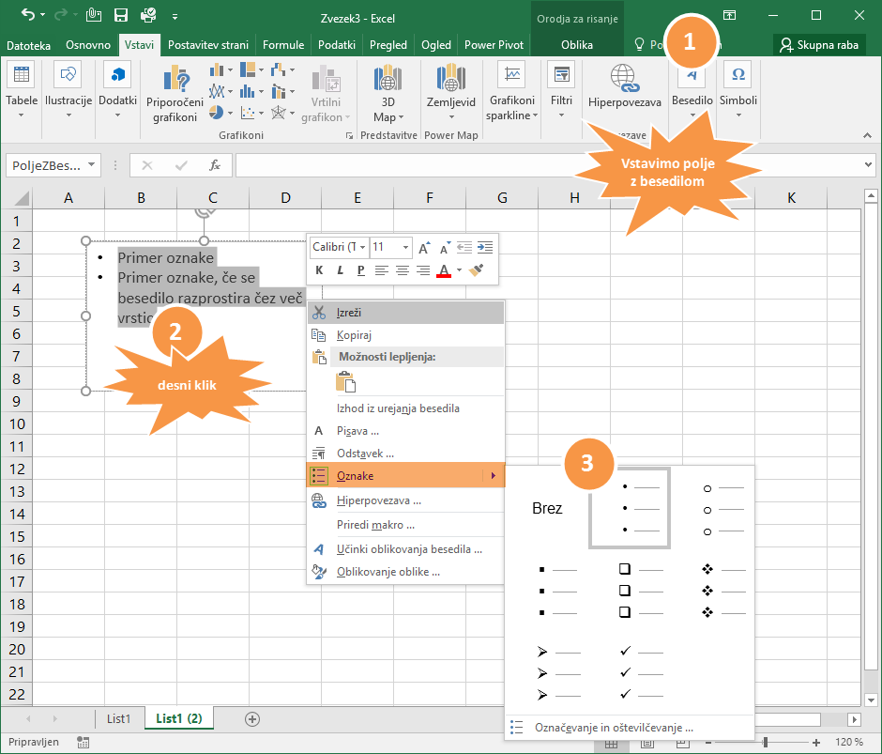Click Izhod iz urejanja besedila
882x754 pixels.
[405, 408]
